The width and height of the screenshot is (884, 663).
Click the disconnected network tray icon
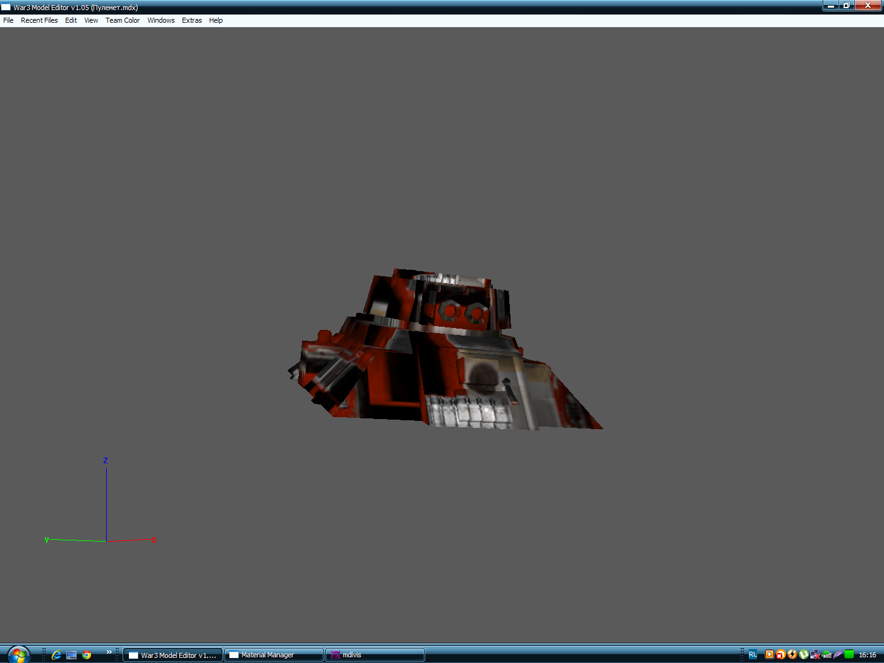815,655
